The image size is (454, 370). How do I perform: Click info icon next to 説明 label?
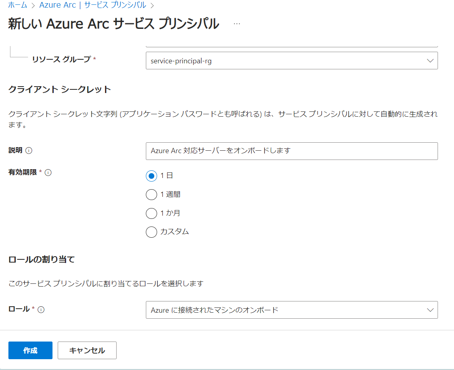coord(29,151)
